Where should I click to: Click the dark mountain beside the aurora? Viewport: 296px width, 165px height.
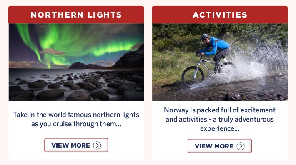pyautogui.click(x=130, y=58)
